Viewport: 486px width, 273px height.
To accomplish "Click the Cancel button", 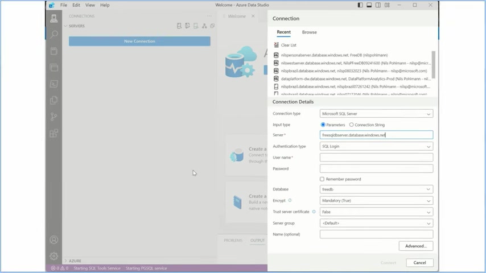I will point(419,263).
